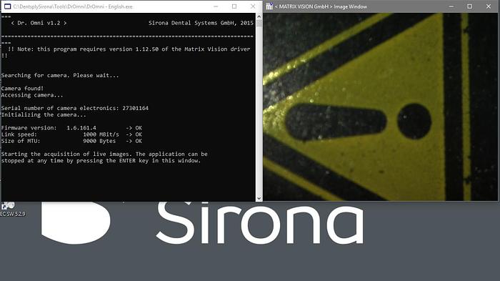Viewport: 500px width, 281px height.
Task: Click link speed value 1000 MBit/s
Action: click(x=101, y=134)
